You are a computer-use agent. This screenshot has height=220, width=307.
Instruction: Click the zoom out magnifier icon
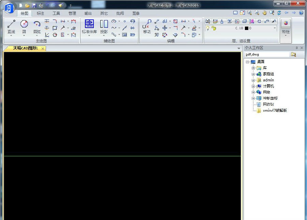[x=257, y=13]
